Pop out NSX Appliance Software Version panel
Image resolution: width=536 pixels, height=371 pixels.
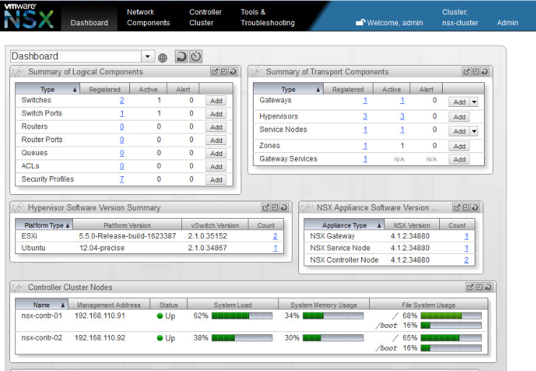point(457,207)
